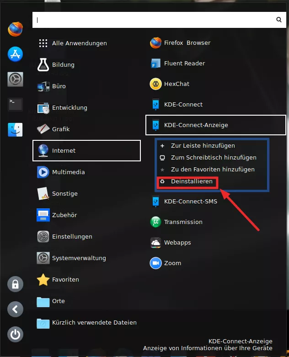Open the Zubehör category
The height and width of the screenshot is (357, 289).
coord(86,215)
